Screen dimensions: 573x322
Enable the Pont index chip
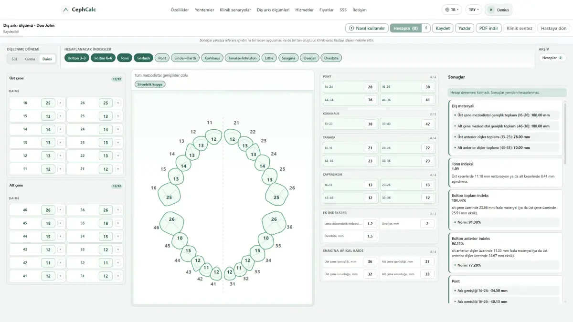pyautogui.click(x=162, y=58)
